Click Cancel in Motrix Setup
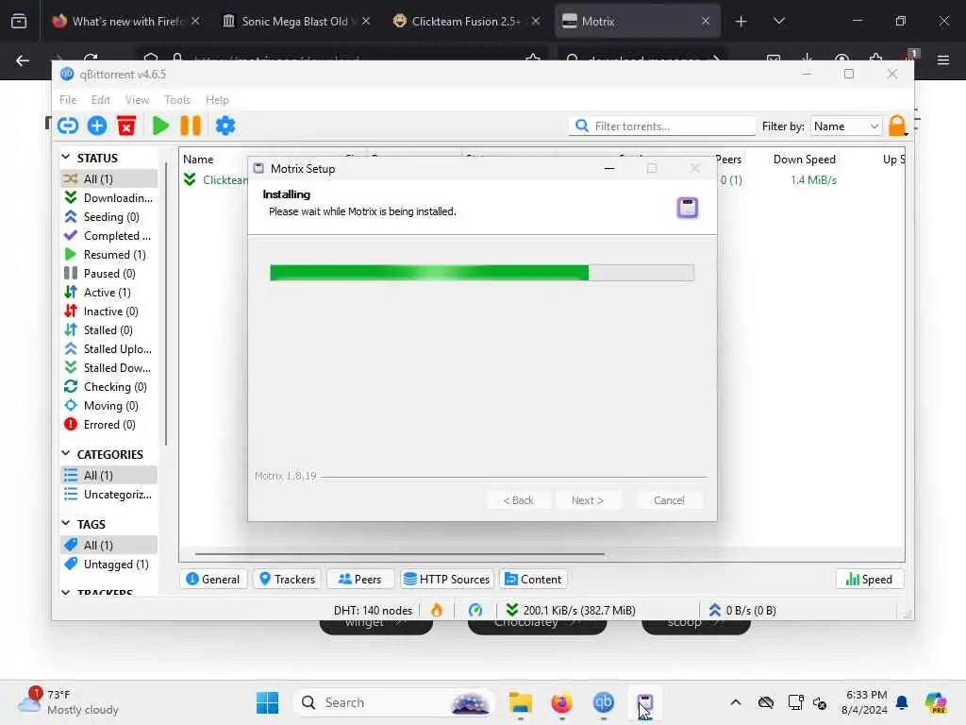This screenshot has height=725, width=966. click(x=669, y=500)
